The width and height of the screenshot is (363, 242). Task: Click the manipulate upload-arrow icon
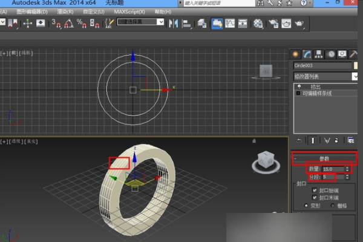tap(41, 23)
